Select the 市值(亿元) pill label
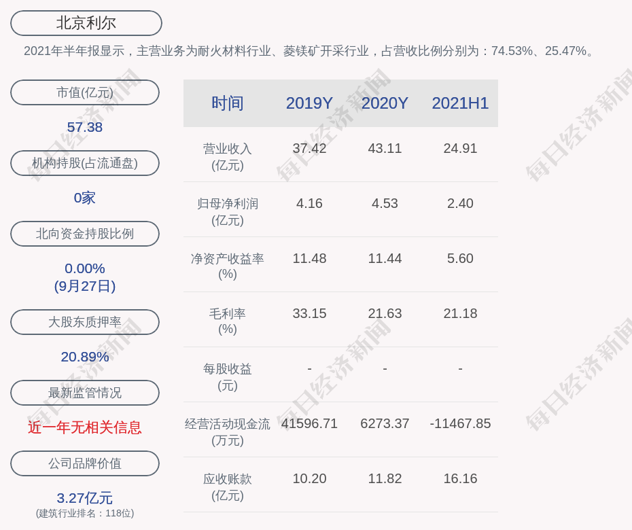The image size is (632, 530). coord(85,92)
